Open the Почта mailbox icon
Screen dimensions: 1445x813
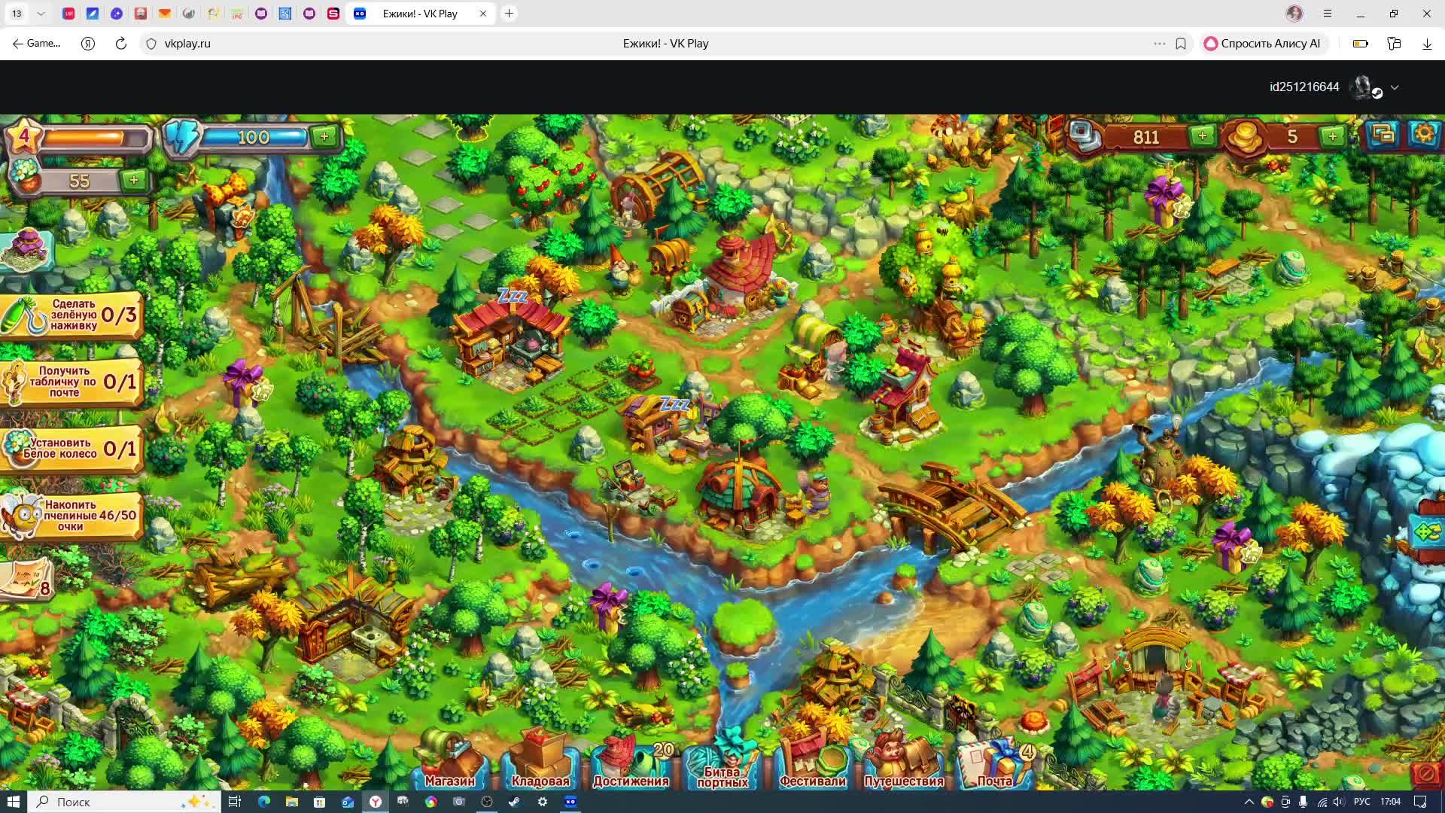(x=995, y=762)
